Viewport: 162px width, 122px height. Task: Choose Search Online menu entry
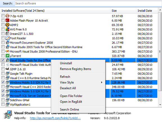coord(69,109)
